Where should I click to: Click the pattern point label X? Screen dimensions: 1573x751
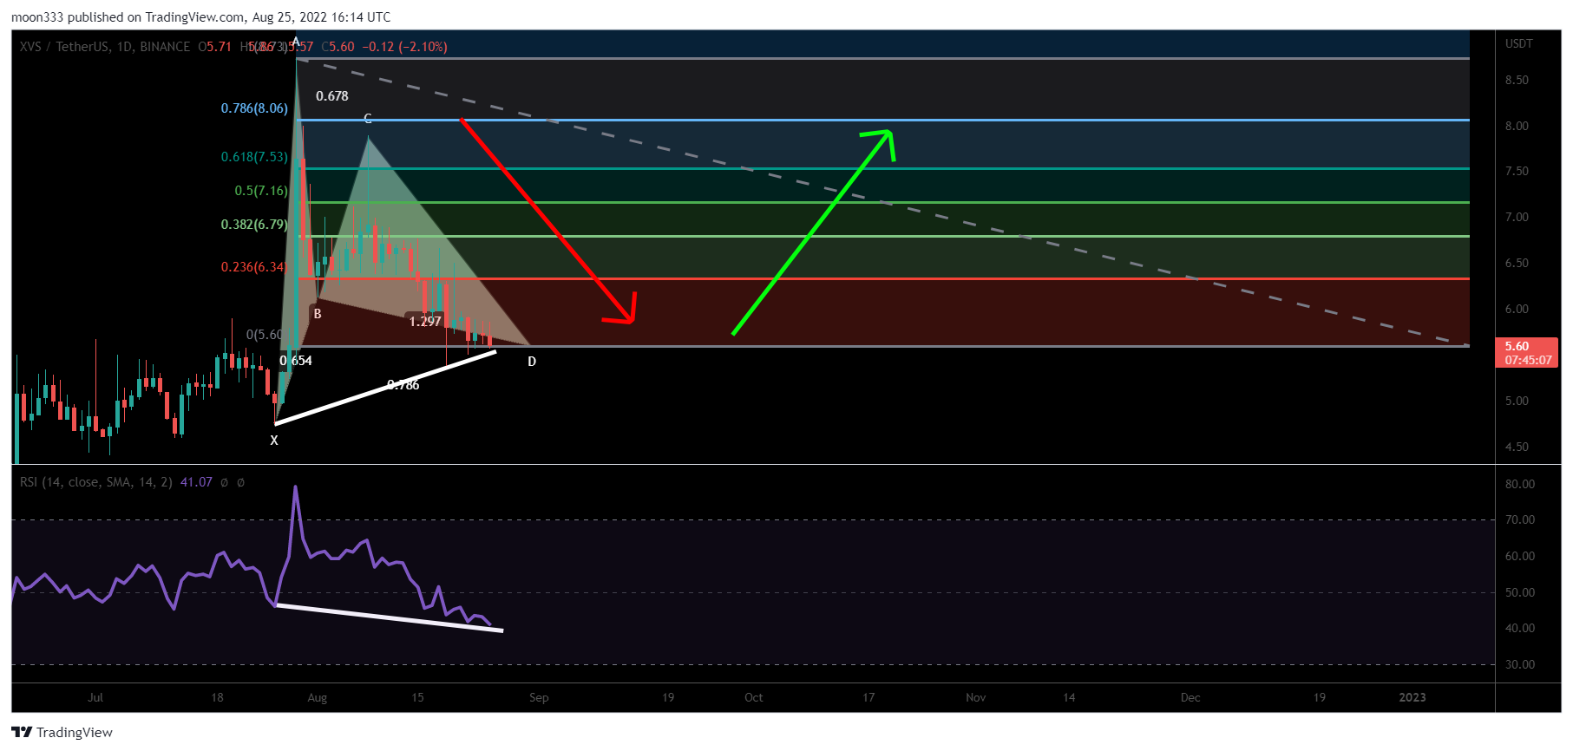(274, 441)
